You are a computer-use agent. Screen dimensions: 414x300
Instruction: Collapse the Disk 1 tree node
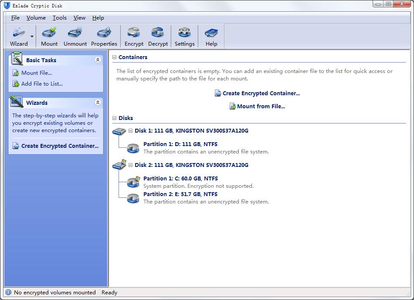pos(130,130)
